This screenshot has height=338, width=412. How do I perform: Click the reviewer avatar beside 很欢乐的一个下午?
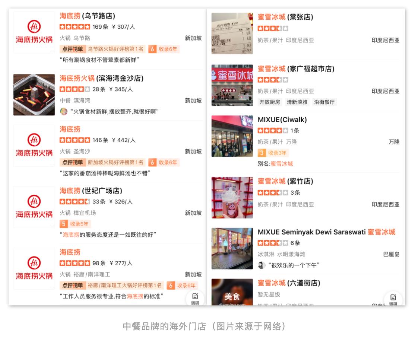261,265
